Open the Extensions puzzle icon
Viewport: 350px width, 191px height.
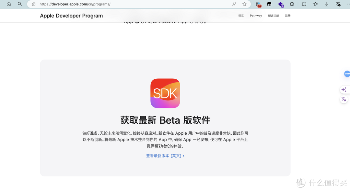292,4
